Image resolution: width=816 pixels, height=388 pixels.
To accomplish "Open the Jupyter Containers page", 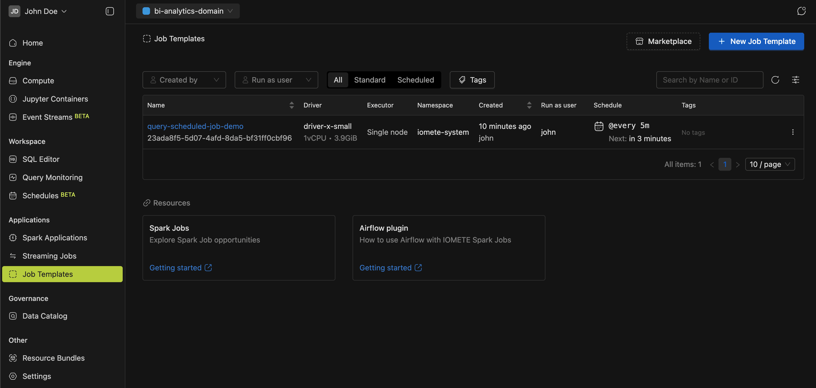I will 55,99.
